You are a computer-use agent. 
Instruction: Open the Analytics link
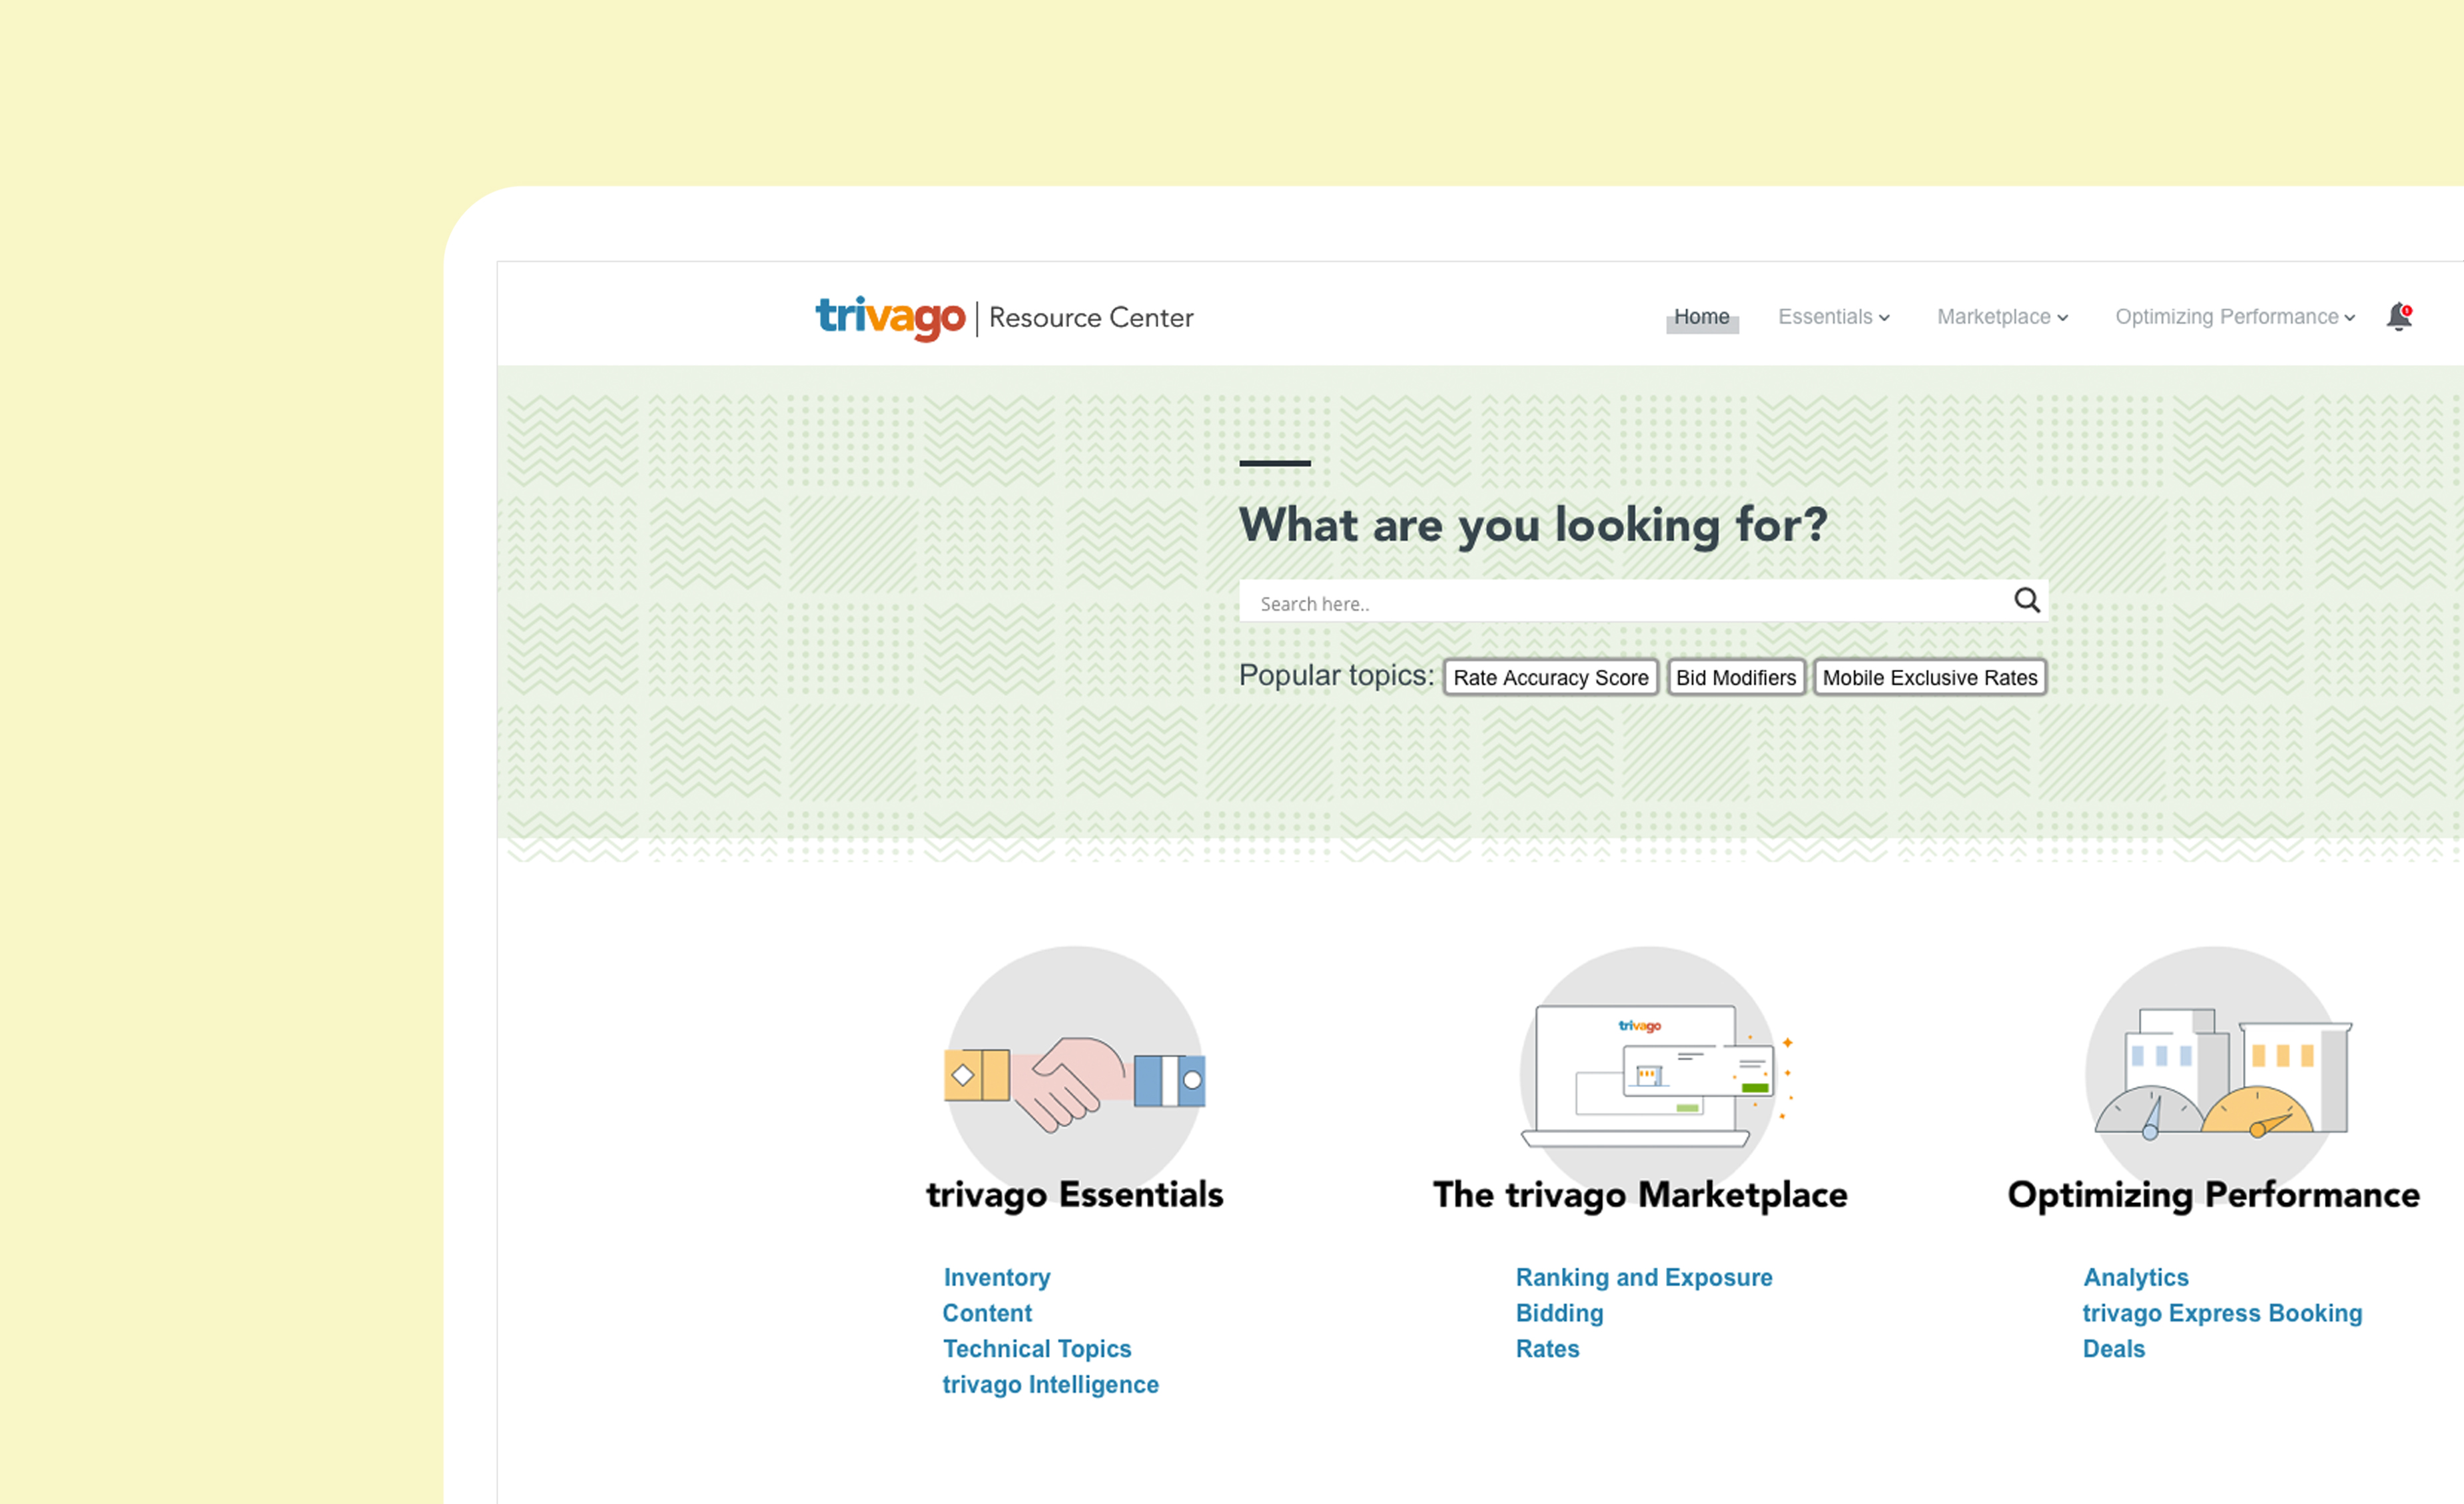[x=2136, y=1277]
